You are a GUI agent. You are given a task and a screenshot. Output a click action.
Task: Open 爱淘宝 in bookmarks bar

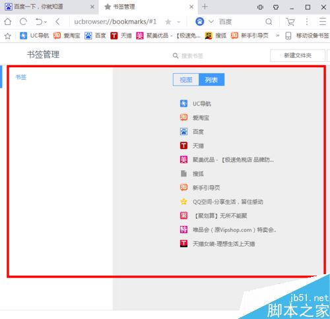click(x=67, y=36)
